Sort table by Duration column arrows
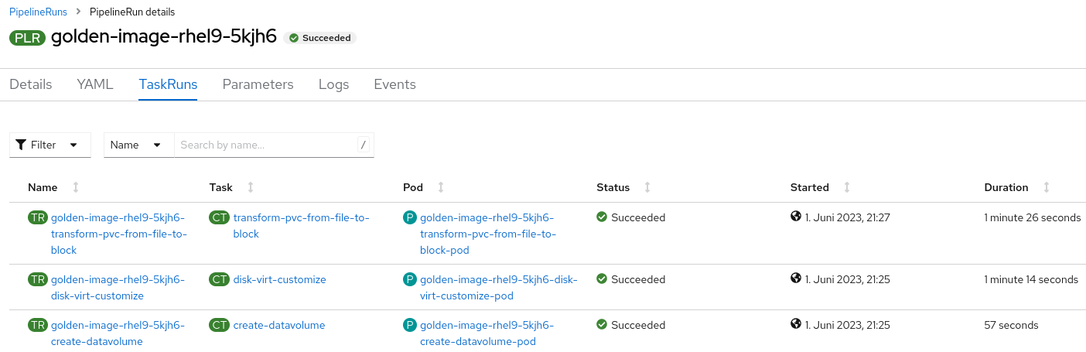The height and width of the screenshot is (352, 1086). 1047,187
